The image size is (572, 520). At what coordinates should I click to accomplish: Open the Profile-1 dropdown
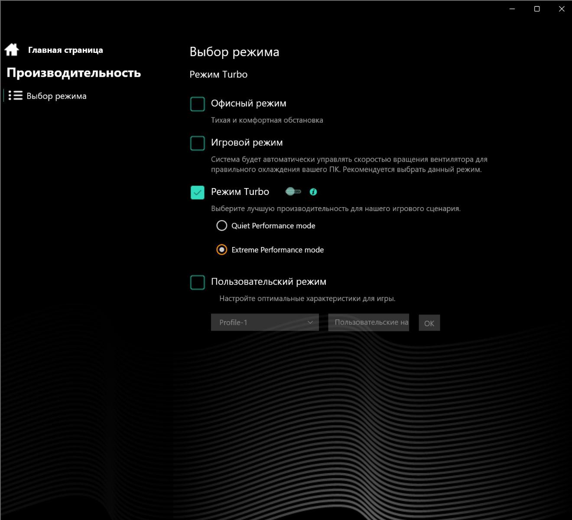coord(265,322)
